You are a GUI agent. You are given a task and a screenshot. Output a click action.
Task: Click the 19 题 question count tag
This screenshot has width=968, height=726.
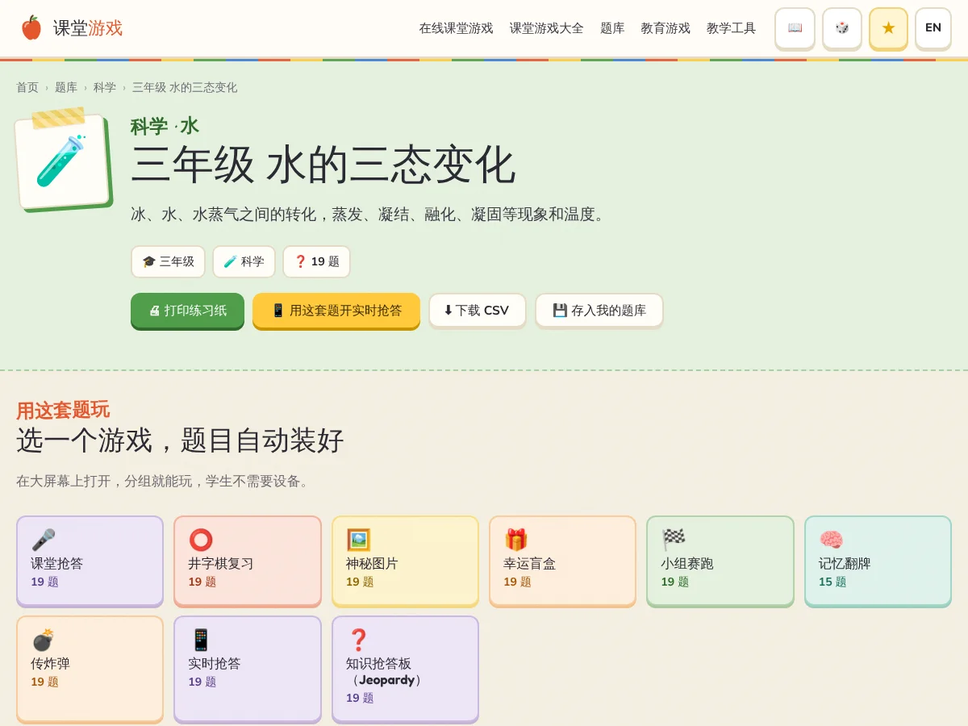tap(316, 261)
